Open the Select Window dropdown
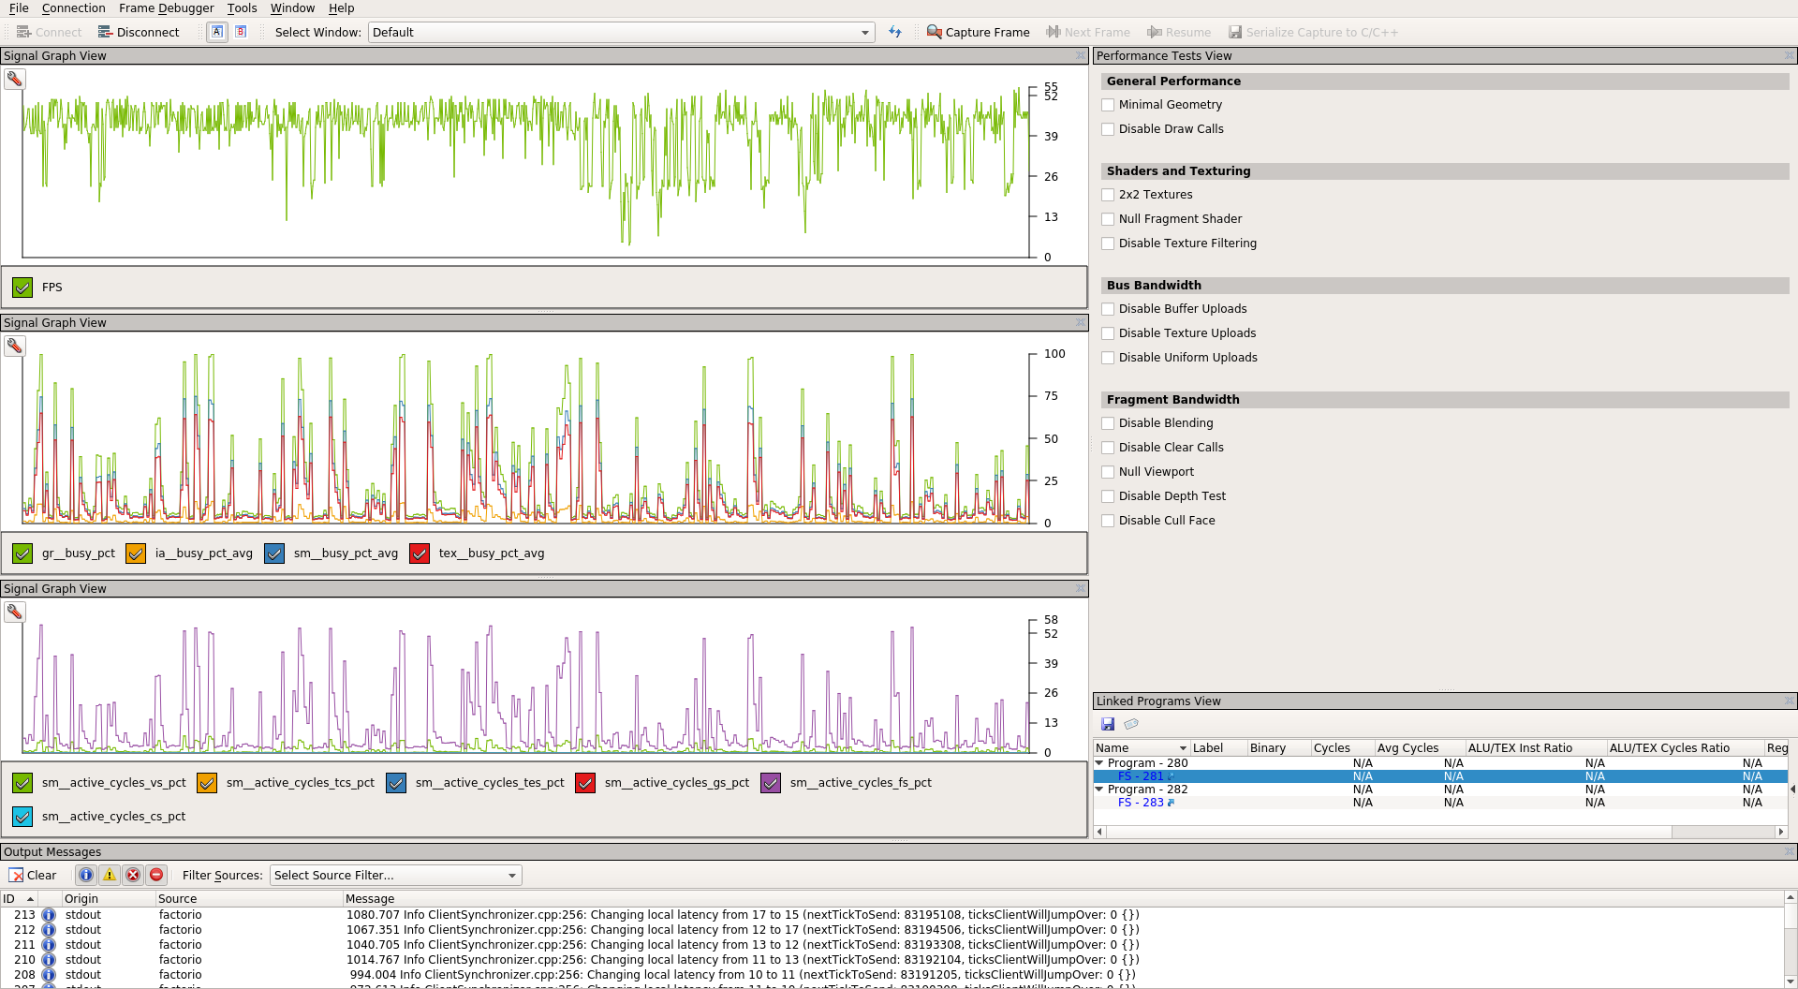The width and height of the screenshot is (1798, 989). click(621, 32)
